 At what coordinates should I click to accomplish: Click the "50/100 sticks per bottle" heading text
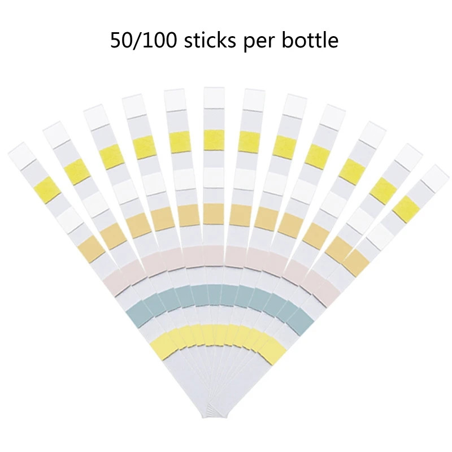coord(224,40)
